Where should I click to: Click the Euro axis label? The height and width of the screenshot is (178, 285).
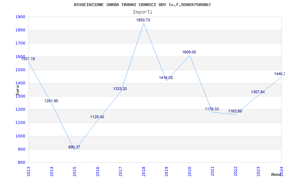pyautogui.click(x=17, y=90)
